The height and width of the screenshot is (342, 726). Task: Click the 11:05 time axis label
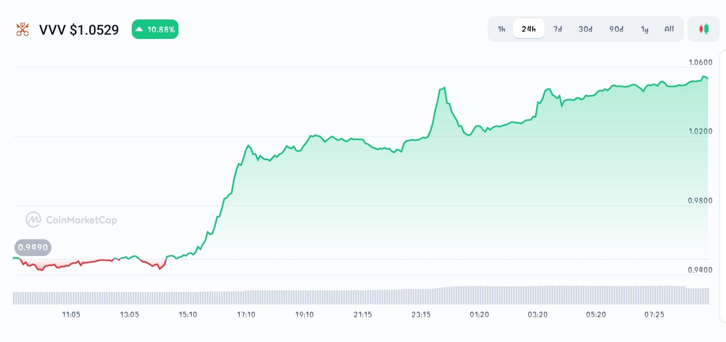click(71, 314)
